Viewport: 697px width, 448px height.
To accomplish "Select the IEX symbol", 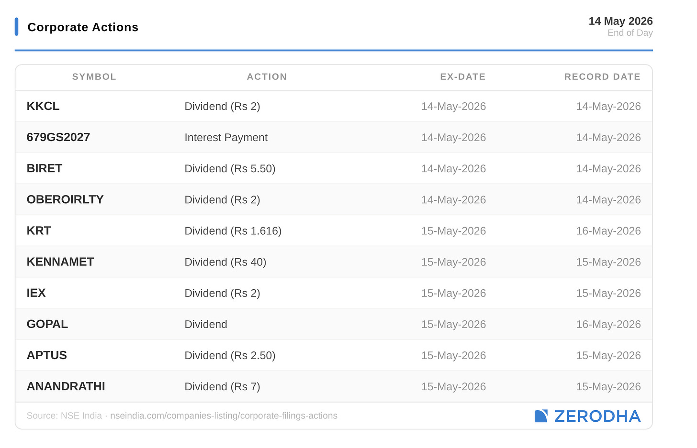I will pyautogui.click(x=36, y=293).
